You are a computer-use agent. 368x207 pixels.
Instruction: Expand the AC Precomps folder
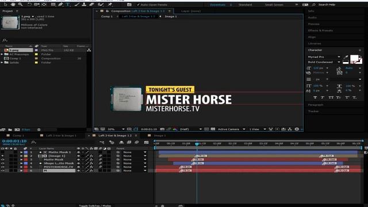(x=2, y=54)
